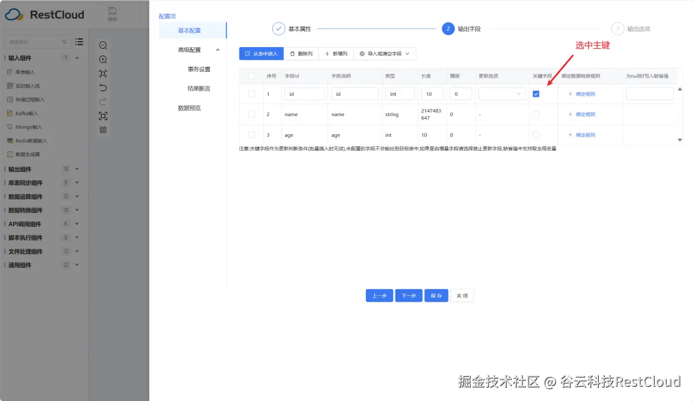Go back with the 上一步 button
This screenshot has width=693, height=401.
(380, 296)
